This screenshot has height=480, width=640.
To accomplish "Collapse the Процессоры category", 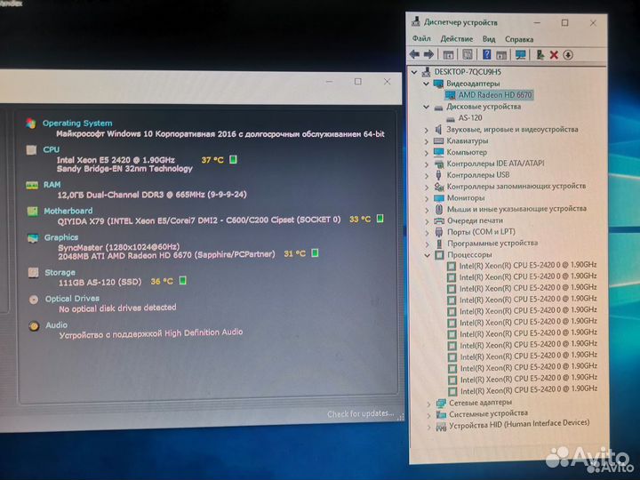I will click(427, 255).
